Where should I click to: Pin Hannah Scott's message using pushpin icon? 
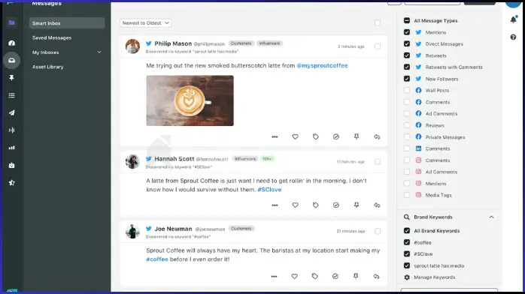coord(357,205)
